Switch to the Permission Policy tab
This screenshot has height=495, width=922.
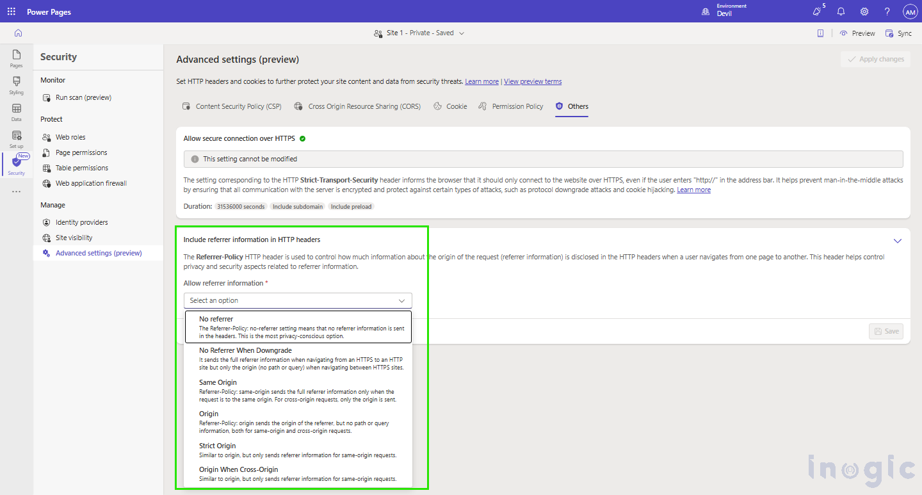(511, 106)
